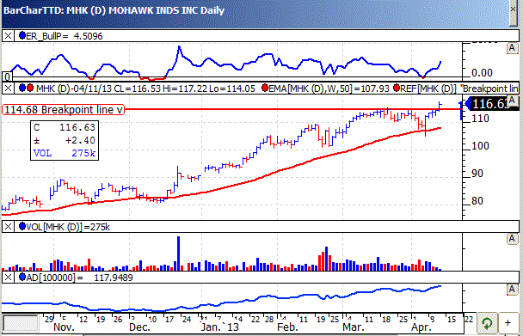Image resolution: width=523 pixels, height=336 pixels.
Task: Click the 0.00 label on ER_BullP axis
Action: point(482,73)
